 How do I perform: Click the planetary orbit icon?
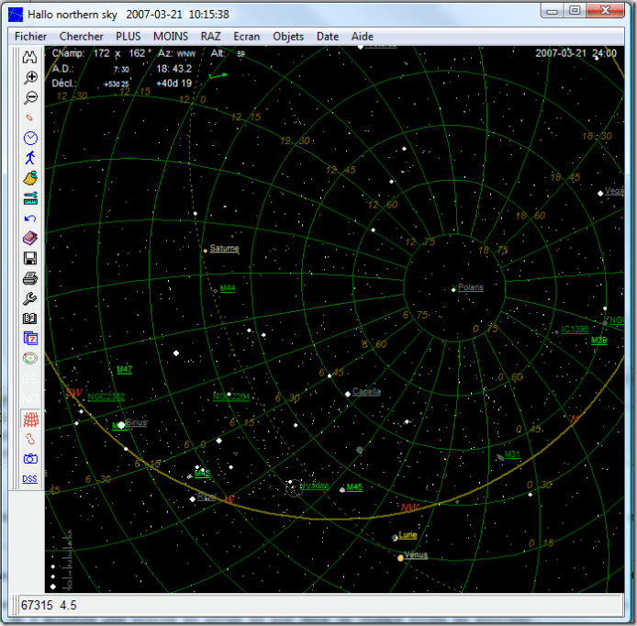pyautogui.click(x=30, y=358)
